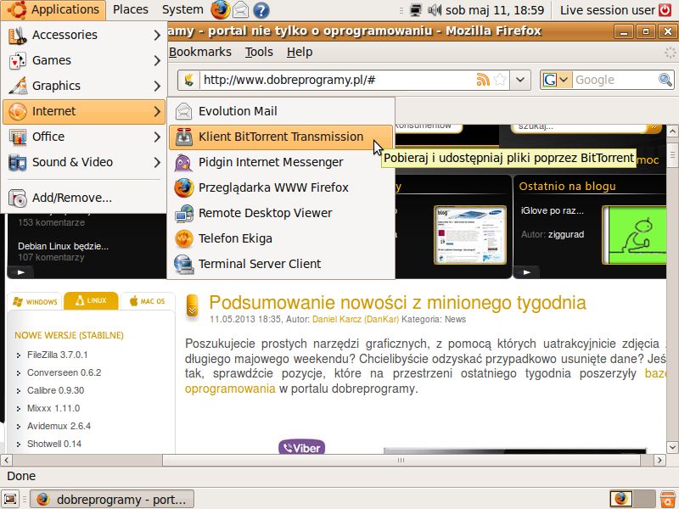Click the search magnifier icon
679x509 pixels.
tap(665, 80)
